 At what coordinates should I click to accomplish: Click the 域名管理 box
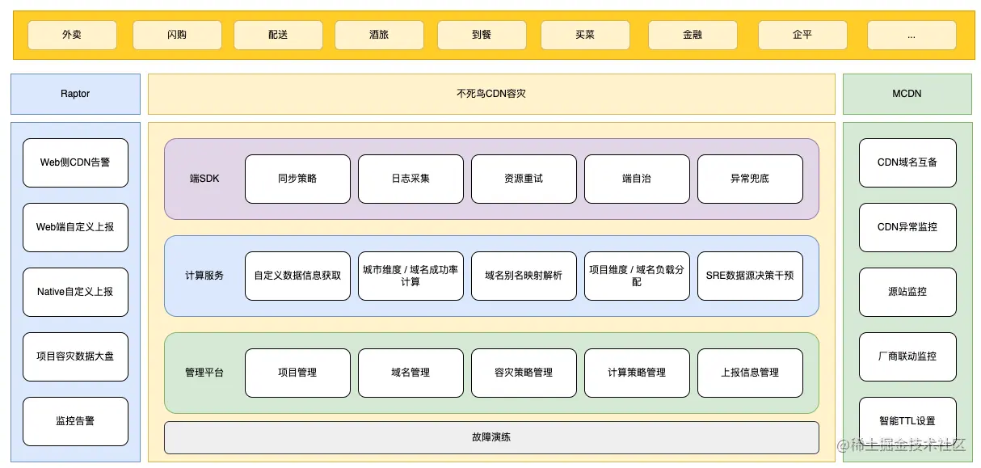pos(411,373)
